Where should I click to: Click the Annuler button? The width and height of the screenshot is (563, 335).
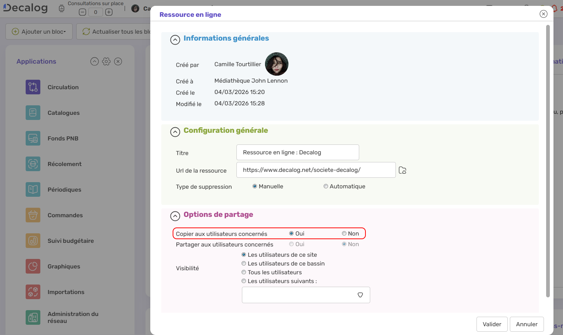pyautogui.click(x=526, y=324)
